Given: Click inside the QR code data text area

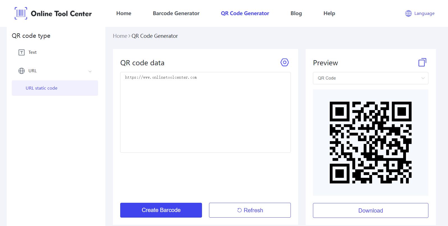Looking at the screenshot, I should (205, 112).
